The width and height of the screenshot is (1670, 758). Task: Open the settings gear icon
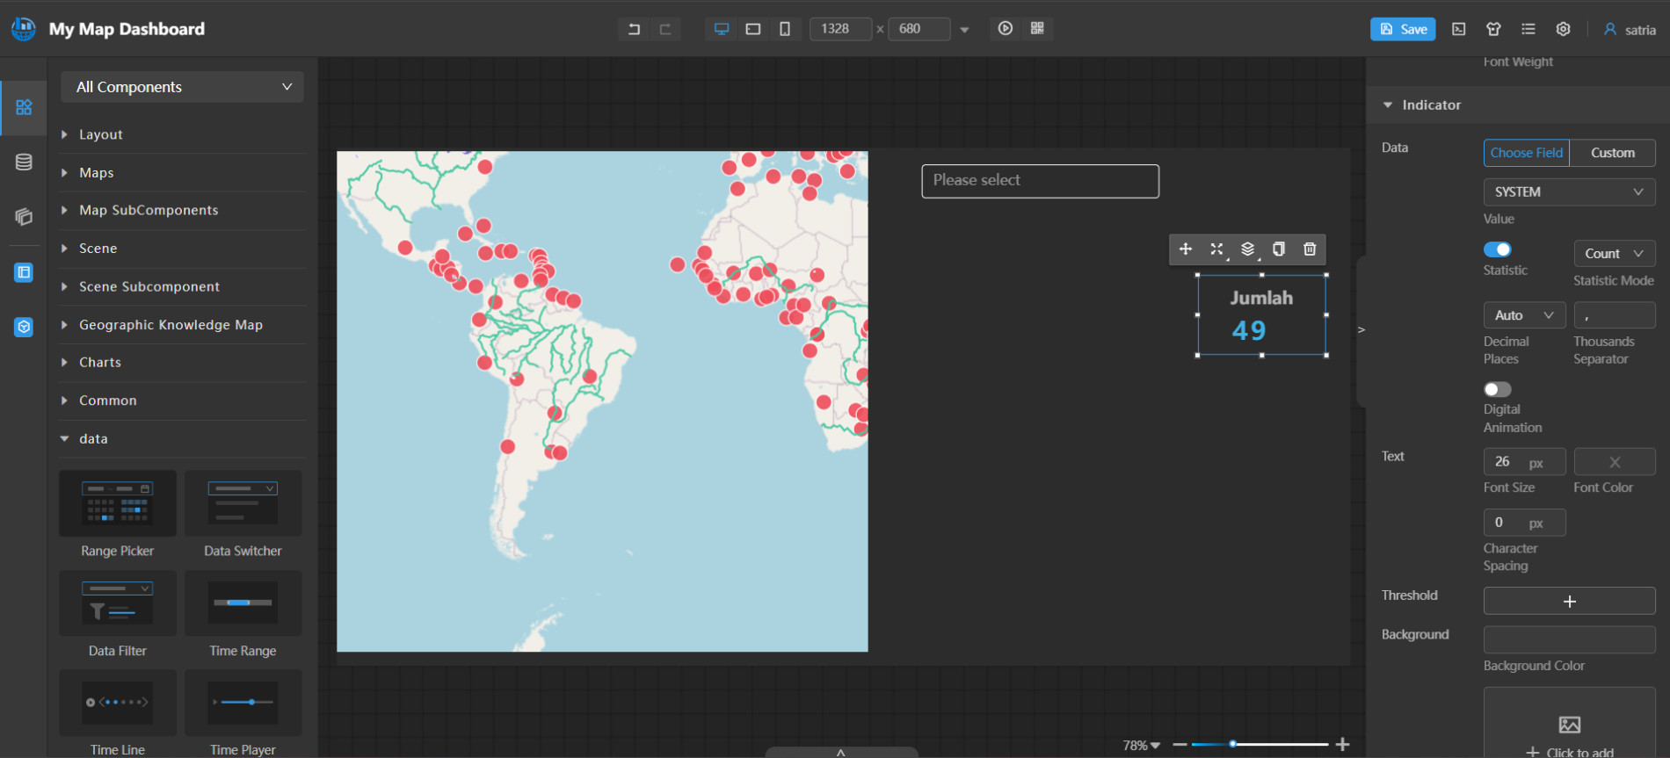pyautogui.click(x=1563, y=29)
